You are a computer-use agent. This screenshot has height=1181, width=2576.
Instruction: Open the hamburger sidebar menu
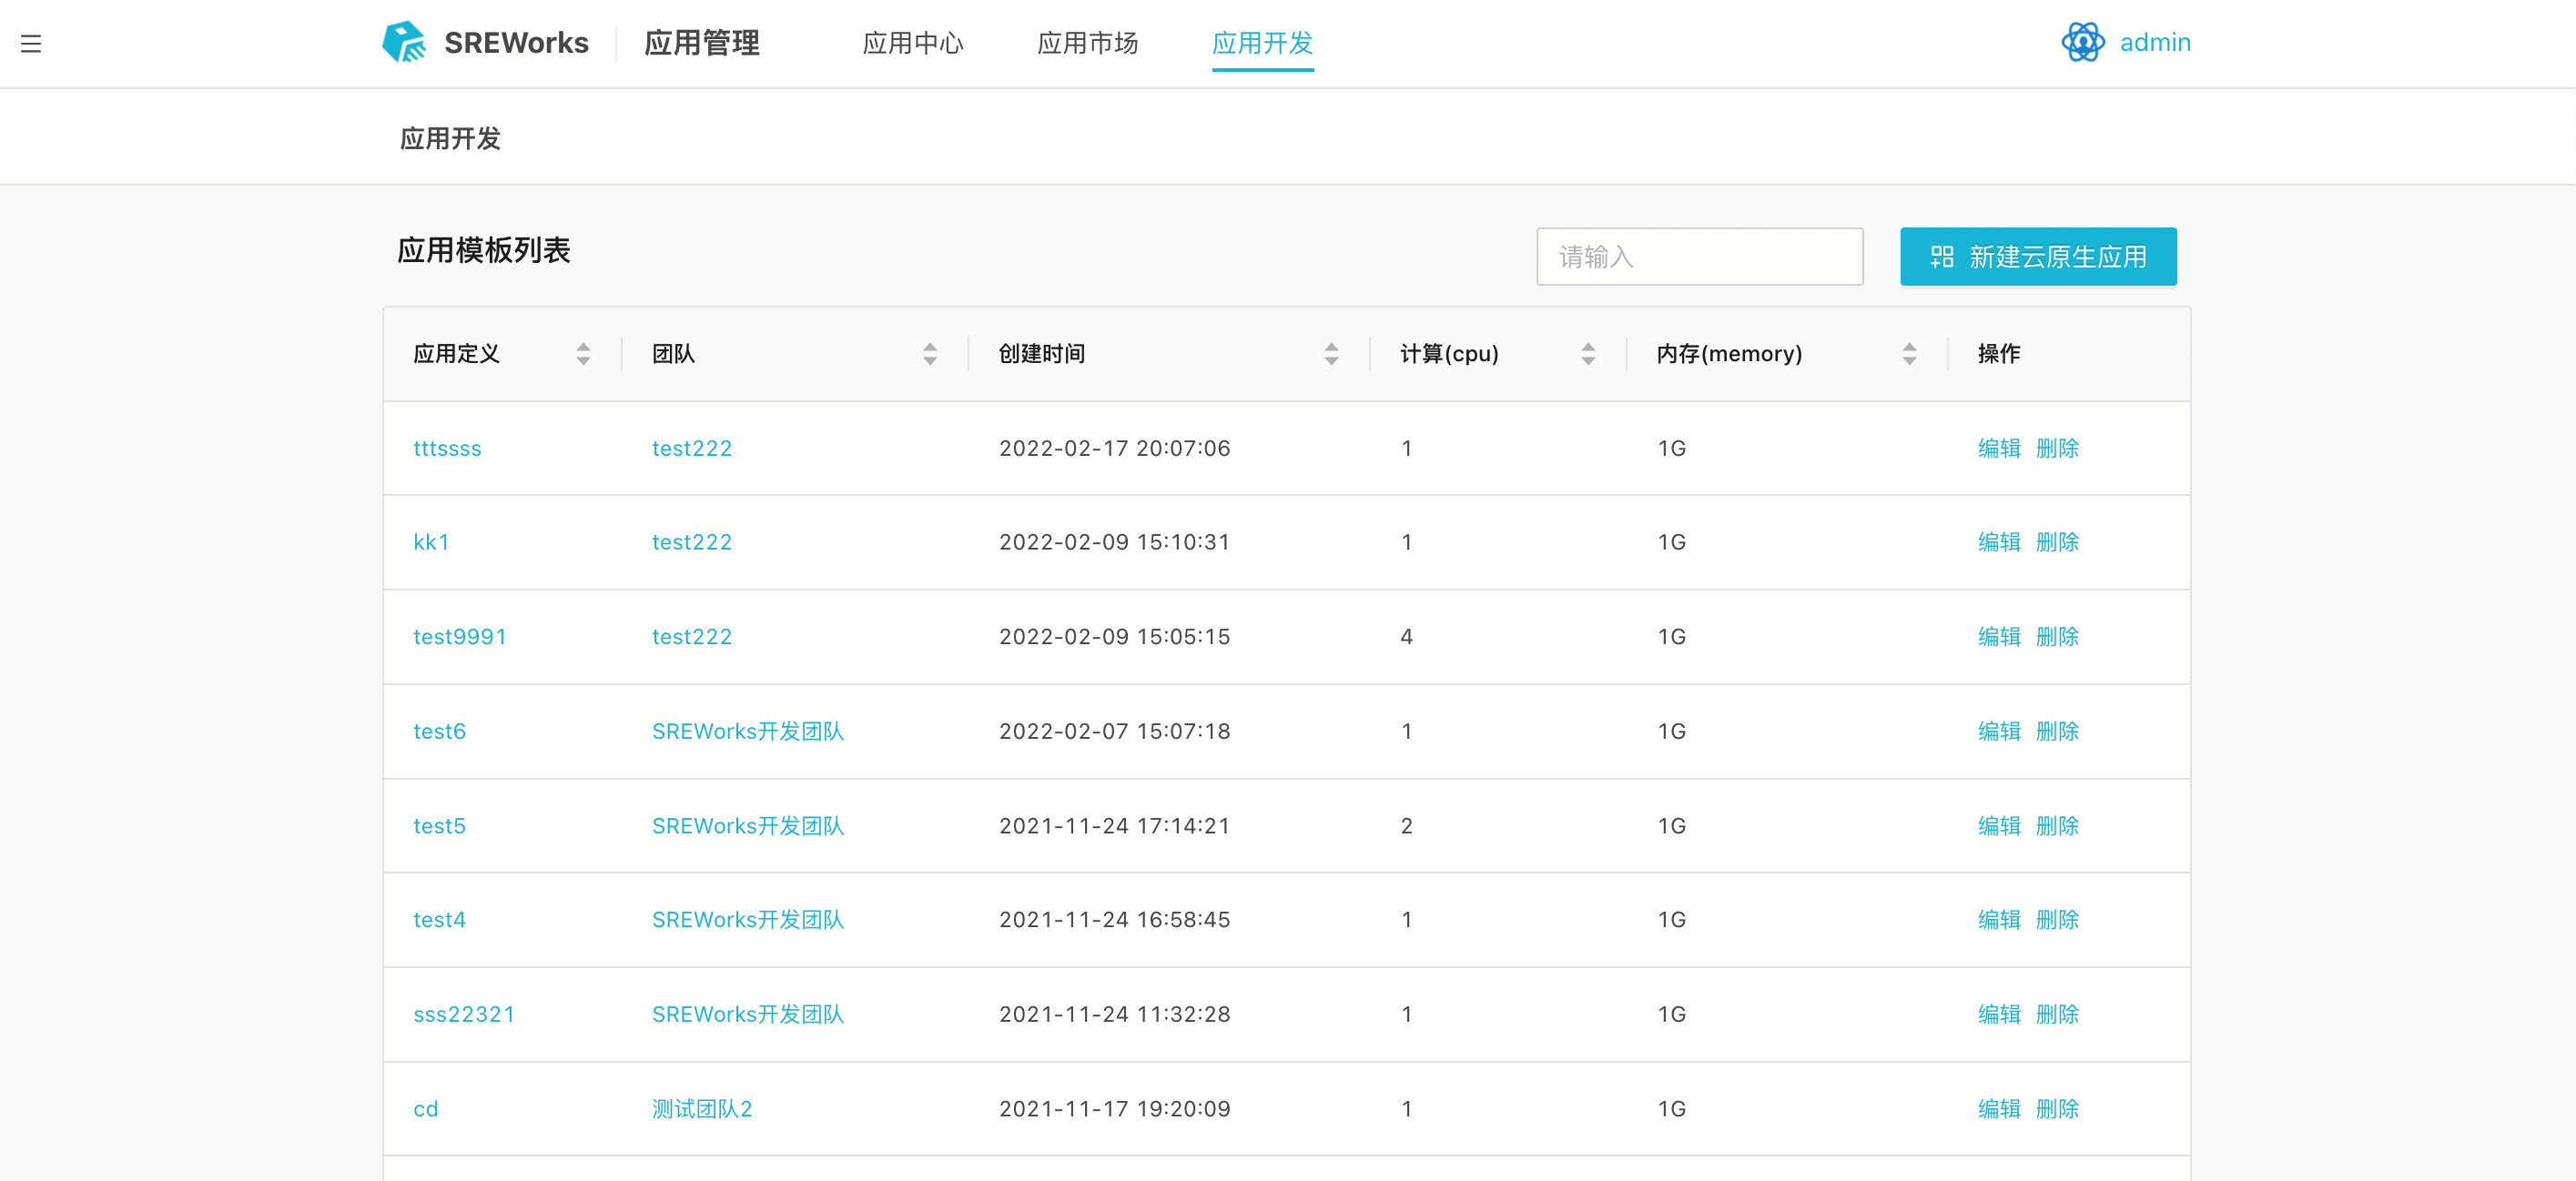pyautogui.click(x=31, y=44)
